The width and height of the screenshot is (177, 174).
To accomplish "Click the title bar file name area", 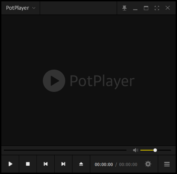I will (x=78, y=8).
